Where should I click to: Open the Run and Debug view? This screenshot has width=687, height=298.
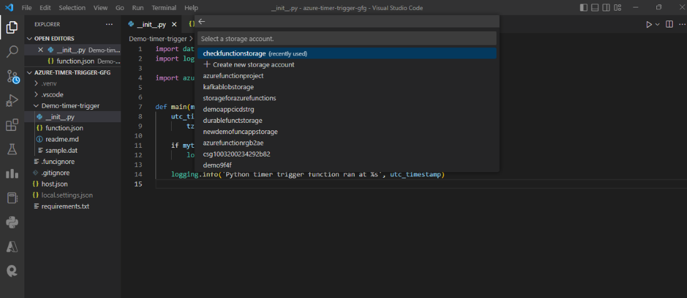pos(12,101)
